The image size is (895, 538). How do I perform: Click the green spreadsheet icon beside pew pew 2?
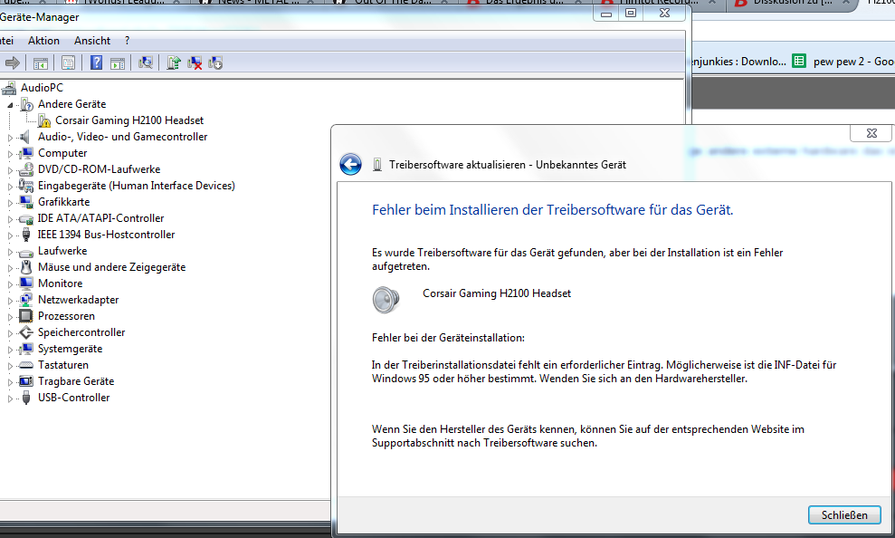799,61
